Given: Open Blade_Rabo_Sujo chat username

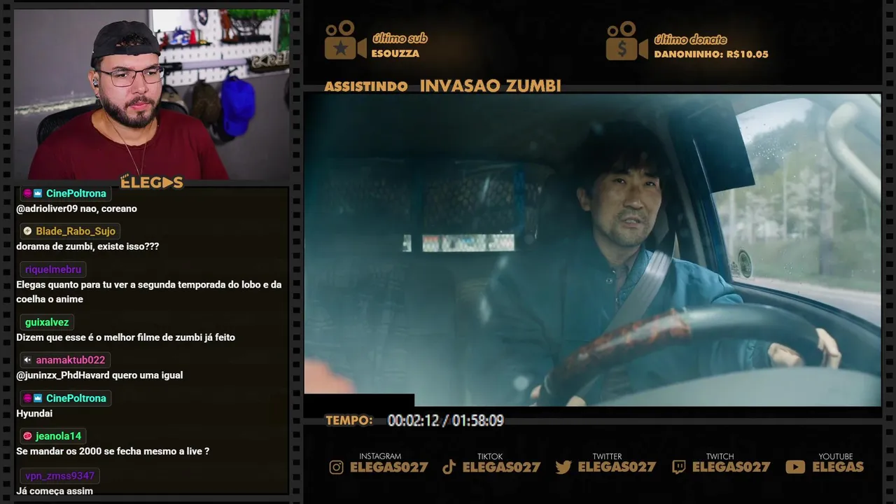Looking at the screenshot, I should pyautogui.click(x=76, y=231).
